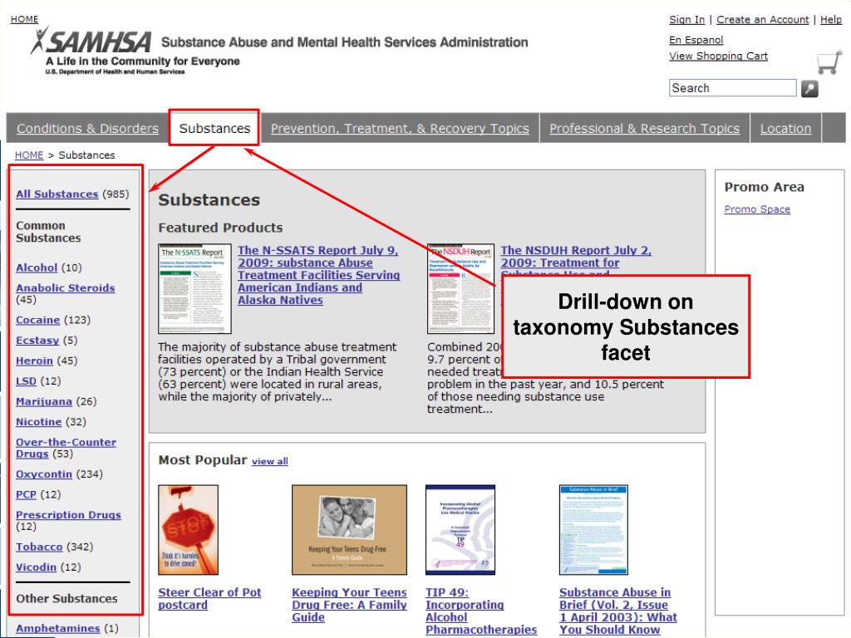Open Prevention, Treatment, & Recovery Topics tab
851x638 pixels.
[x=400, y=129]
